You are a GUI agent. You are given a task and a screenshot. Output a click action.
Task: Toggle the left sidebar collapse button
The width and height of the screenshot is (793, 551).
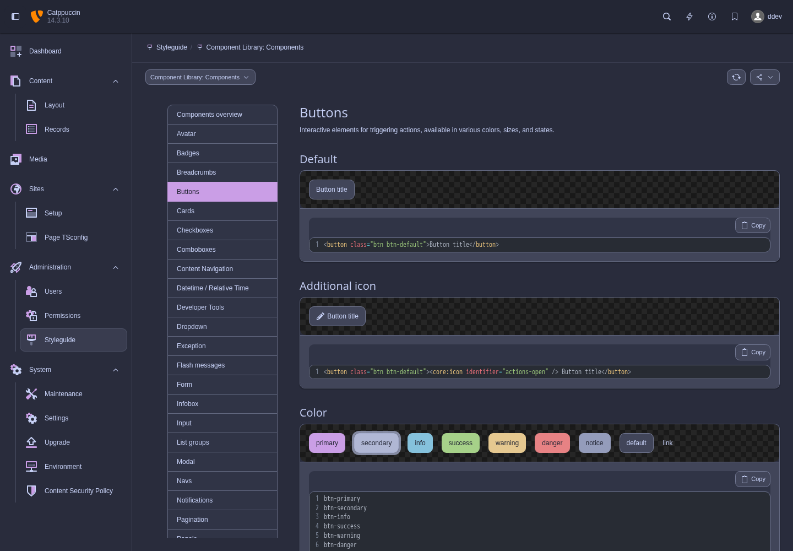point(15,17)
